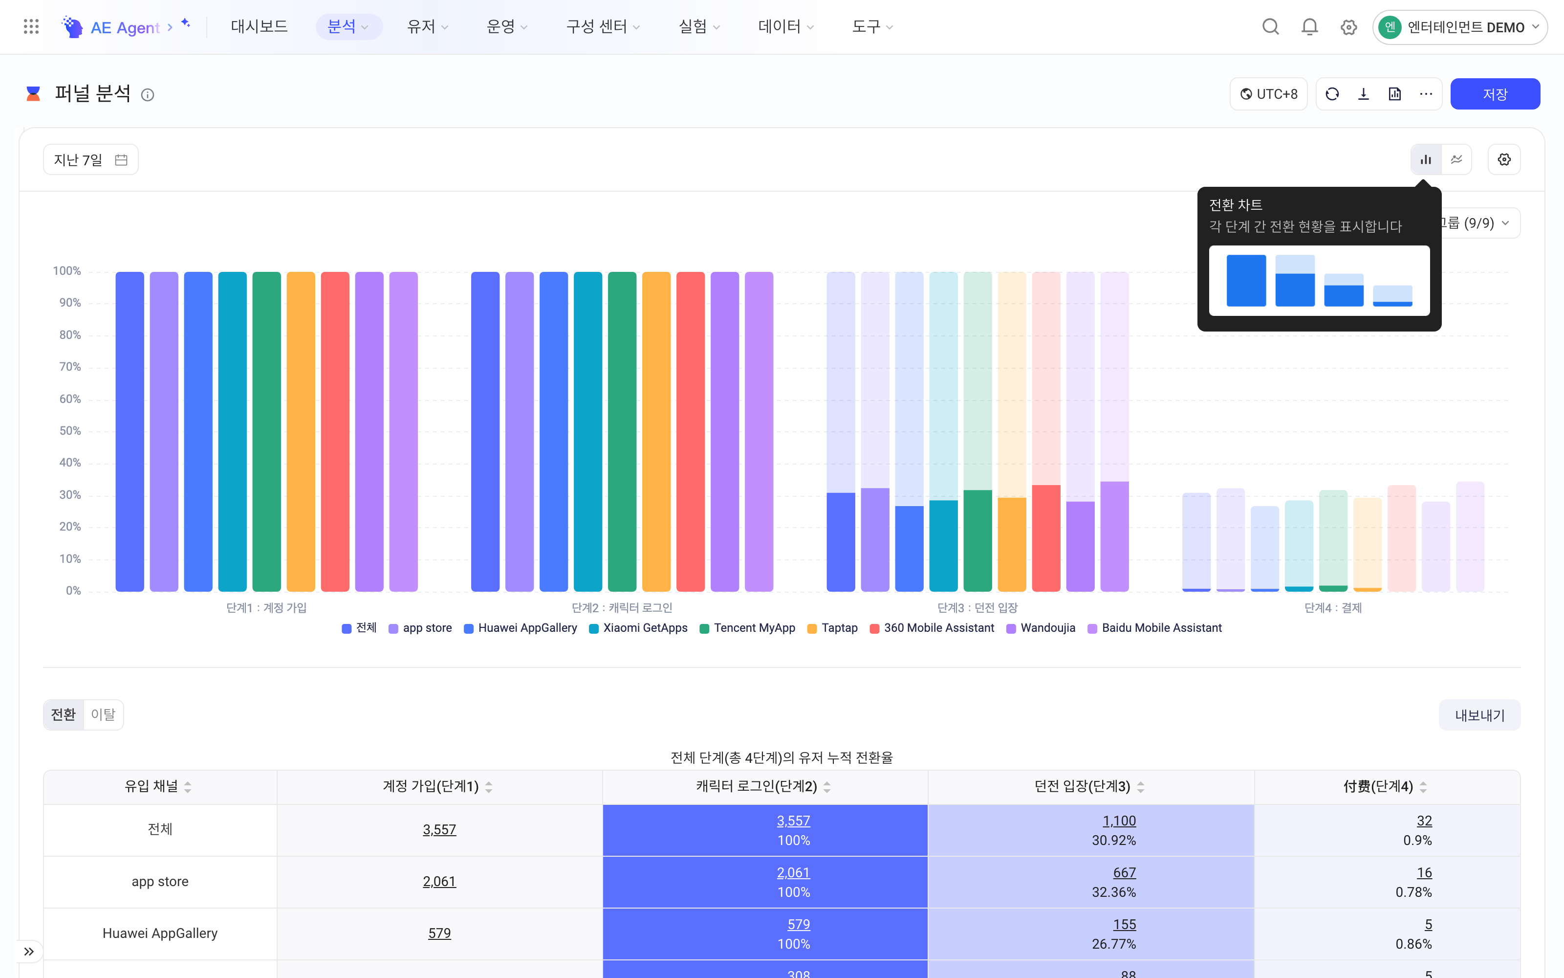1564x978 pixels.
Task: Click the funnel analysis info icon
Action: [x=147, y=95]
